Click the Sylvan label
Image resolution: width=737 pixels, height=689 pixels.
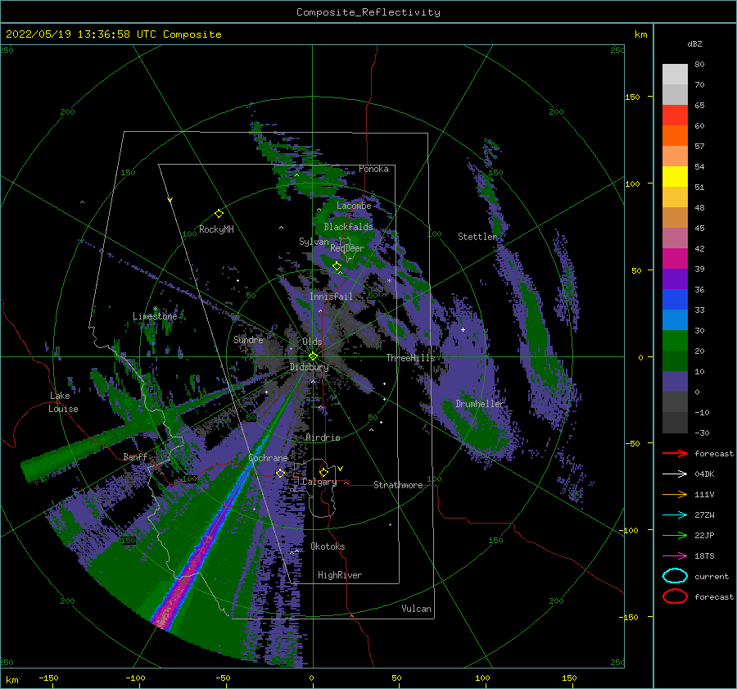[314, 242]
